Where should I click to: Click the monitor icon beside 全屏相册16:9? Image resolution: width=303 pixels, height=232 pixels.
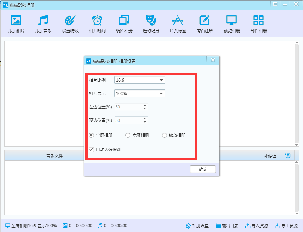8,226
